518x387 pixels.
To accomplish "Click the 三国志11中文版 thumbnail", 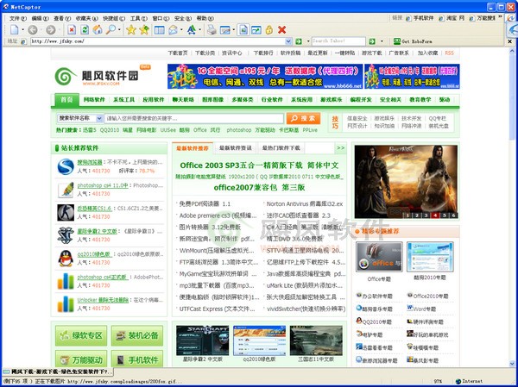I will tap(316, 340).
